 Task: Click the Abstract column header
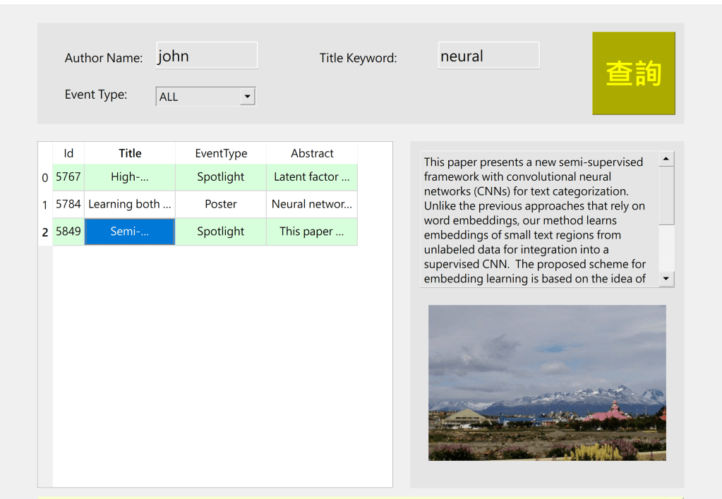click(312, 153)
